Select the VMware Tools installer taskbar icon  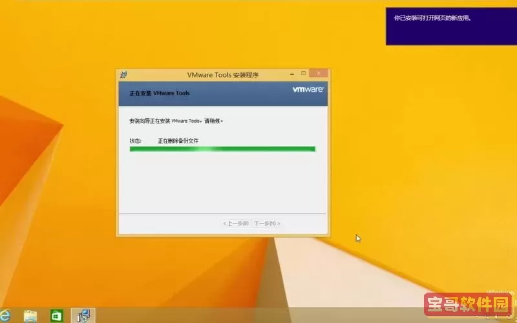(83, 315)
